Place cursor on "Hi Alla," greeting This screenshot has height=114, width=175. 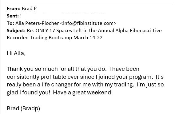pos(16,53)
